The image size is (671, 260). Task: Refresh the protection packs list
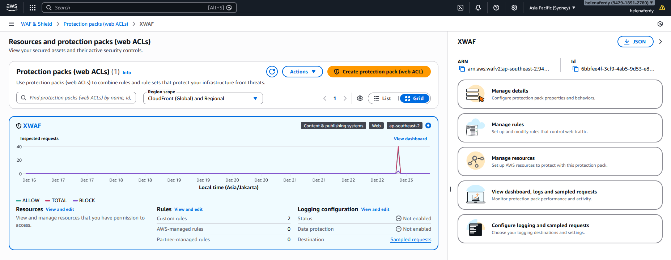pos(272,72)
